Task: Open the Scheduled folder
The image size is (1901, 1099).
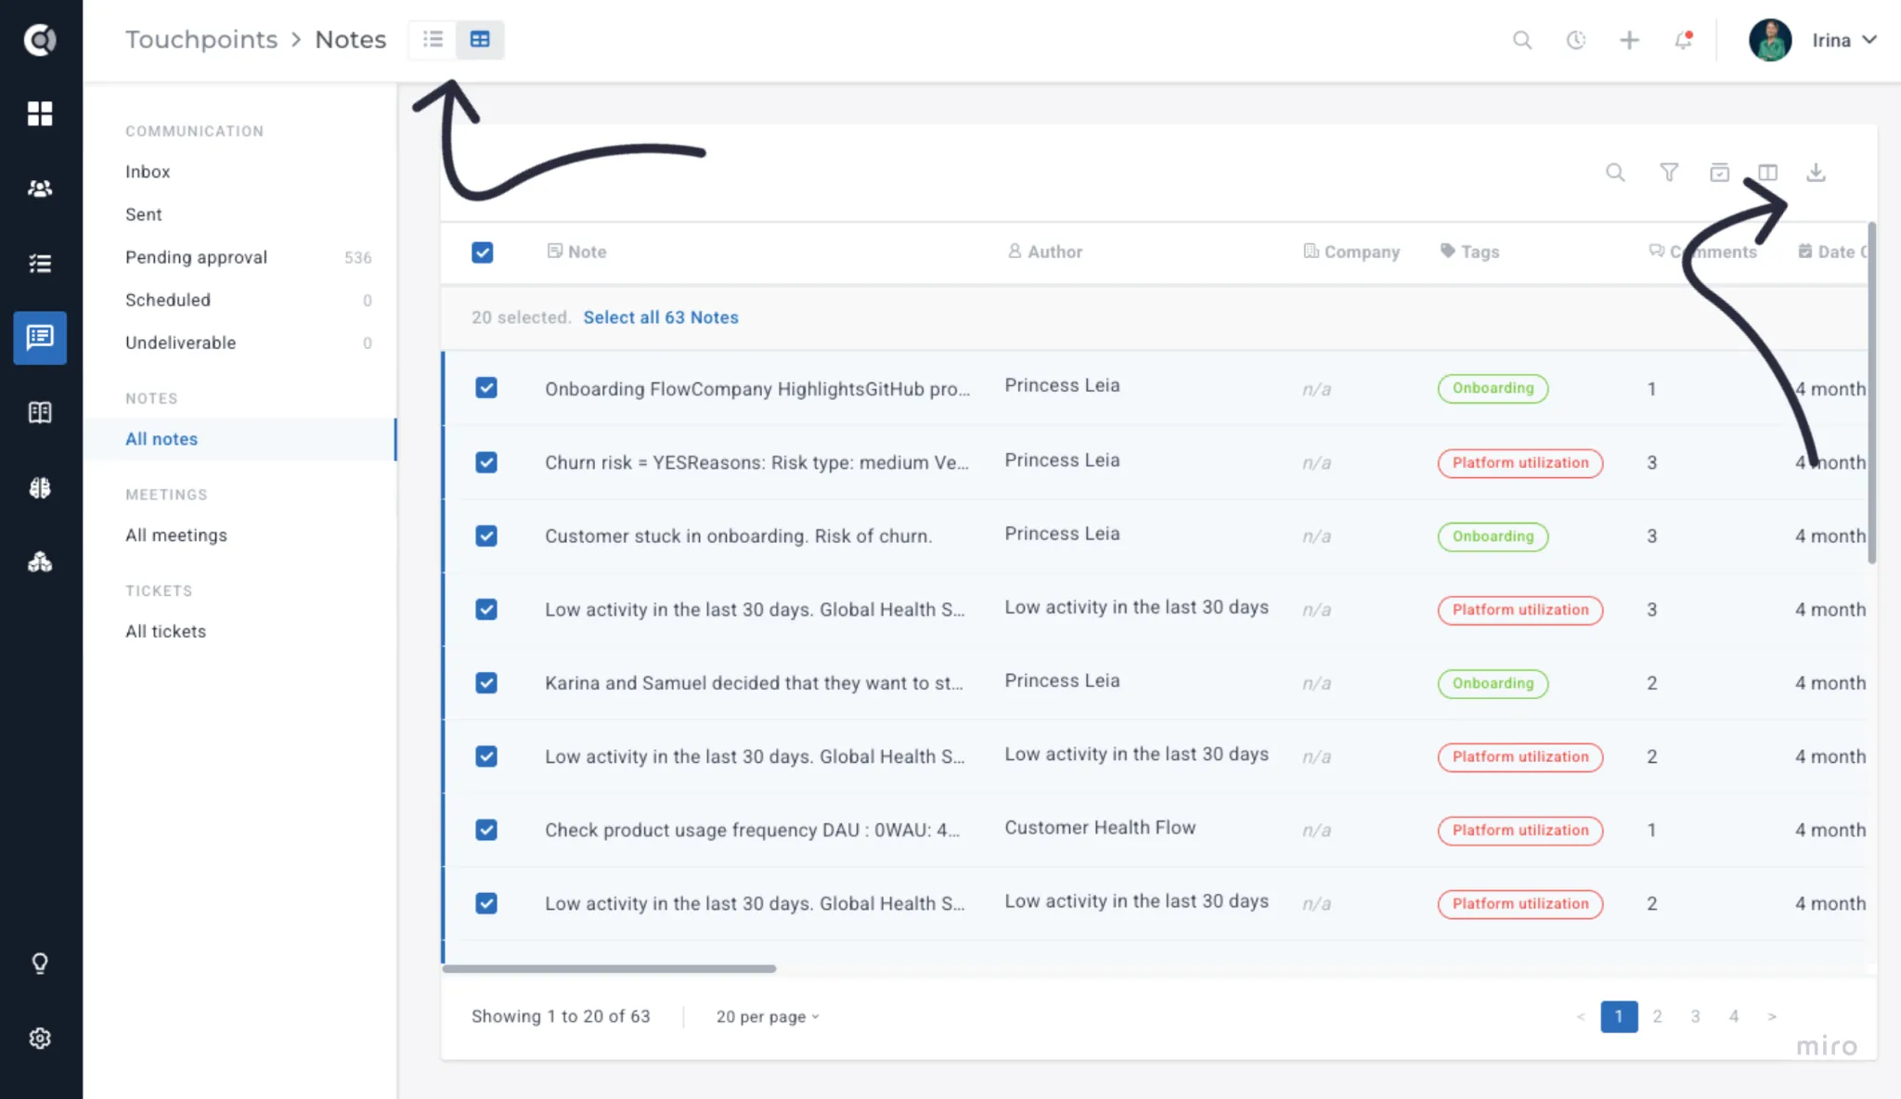Action: (168, 300)
